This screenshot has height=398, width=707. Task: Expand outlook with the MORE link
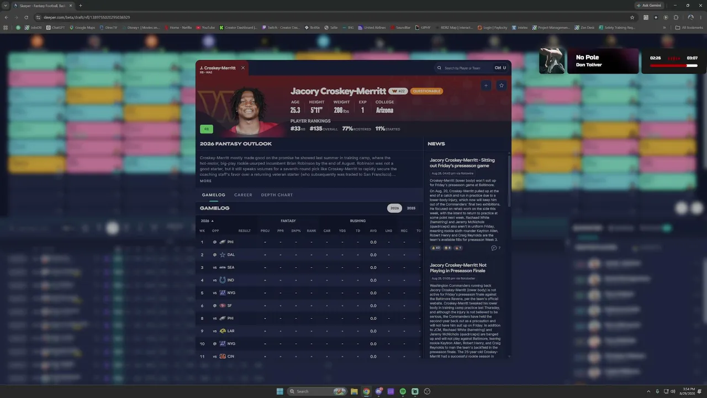pyautogui.click(x=205, y=181)
